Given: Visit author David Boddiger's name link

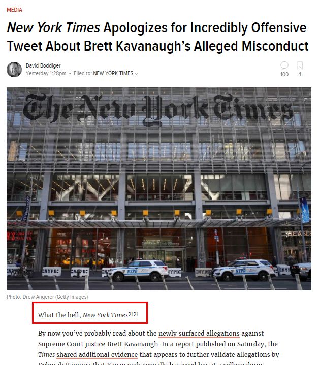Looking at the screenshot, I should [43, 65].
